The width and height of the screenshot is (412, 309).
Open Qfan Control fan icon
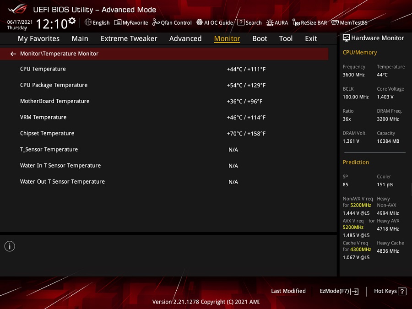point(156,22)
